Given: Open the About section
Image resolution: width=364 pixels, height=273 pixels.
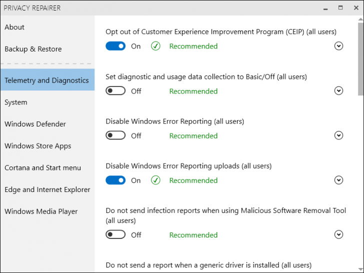Looking at the screenshot, I should click(14, 27).
